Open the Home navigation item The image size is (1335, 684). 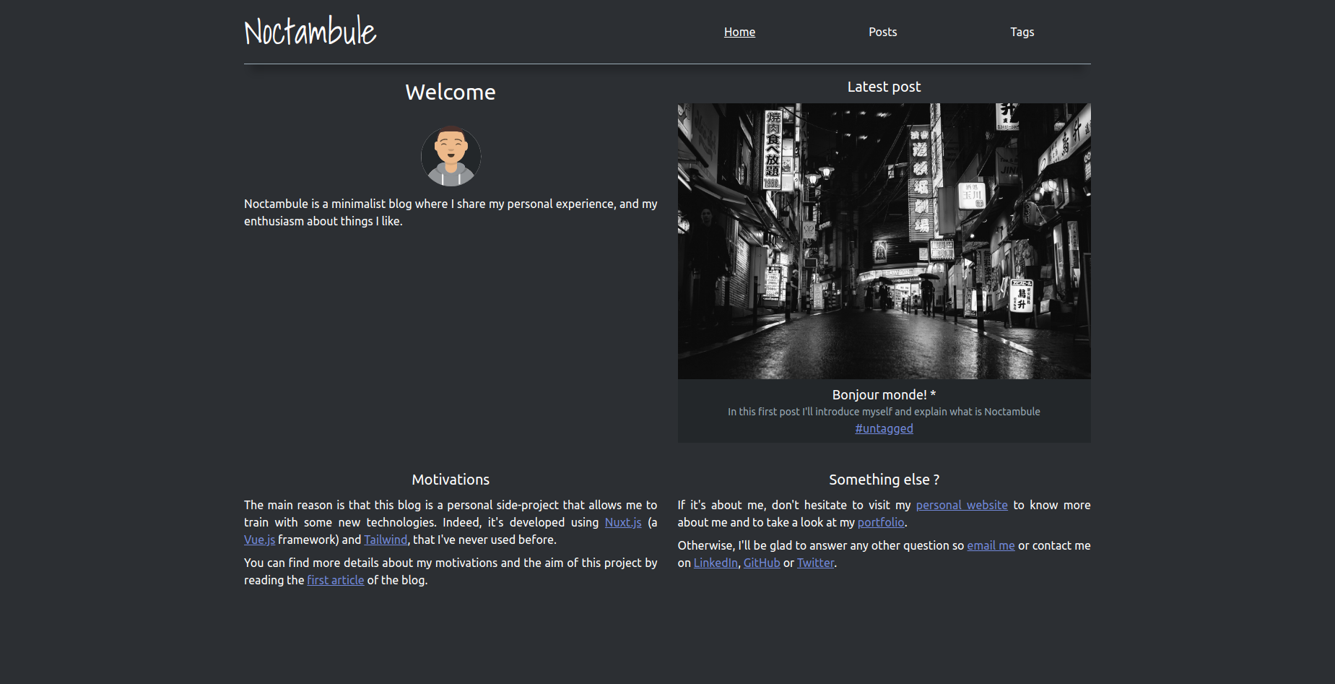coord(739,32)
